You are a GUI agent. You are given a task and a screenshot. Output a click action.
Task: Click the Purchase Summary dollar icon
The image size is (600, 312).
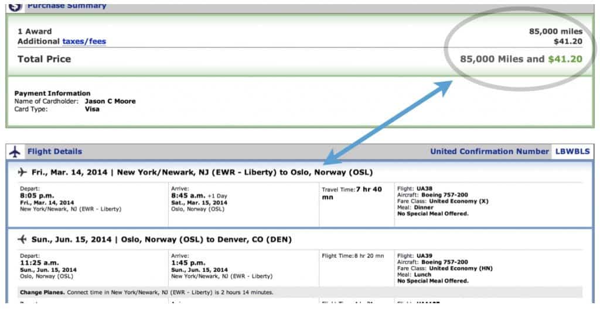[x=15, y=6]
